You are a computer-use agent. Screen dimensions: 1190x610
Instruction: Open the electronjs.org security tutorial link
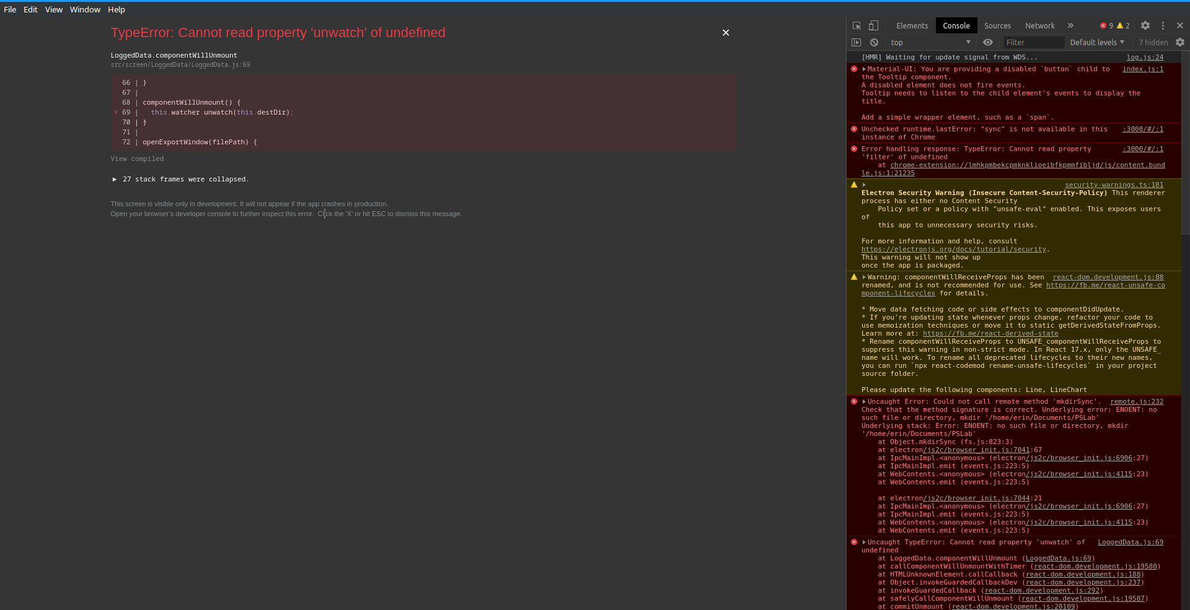[953, 250]
